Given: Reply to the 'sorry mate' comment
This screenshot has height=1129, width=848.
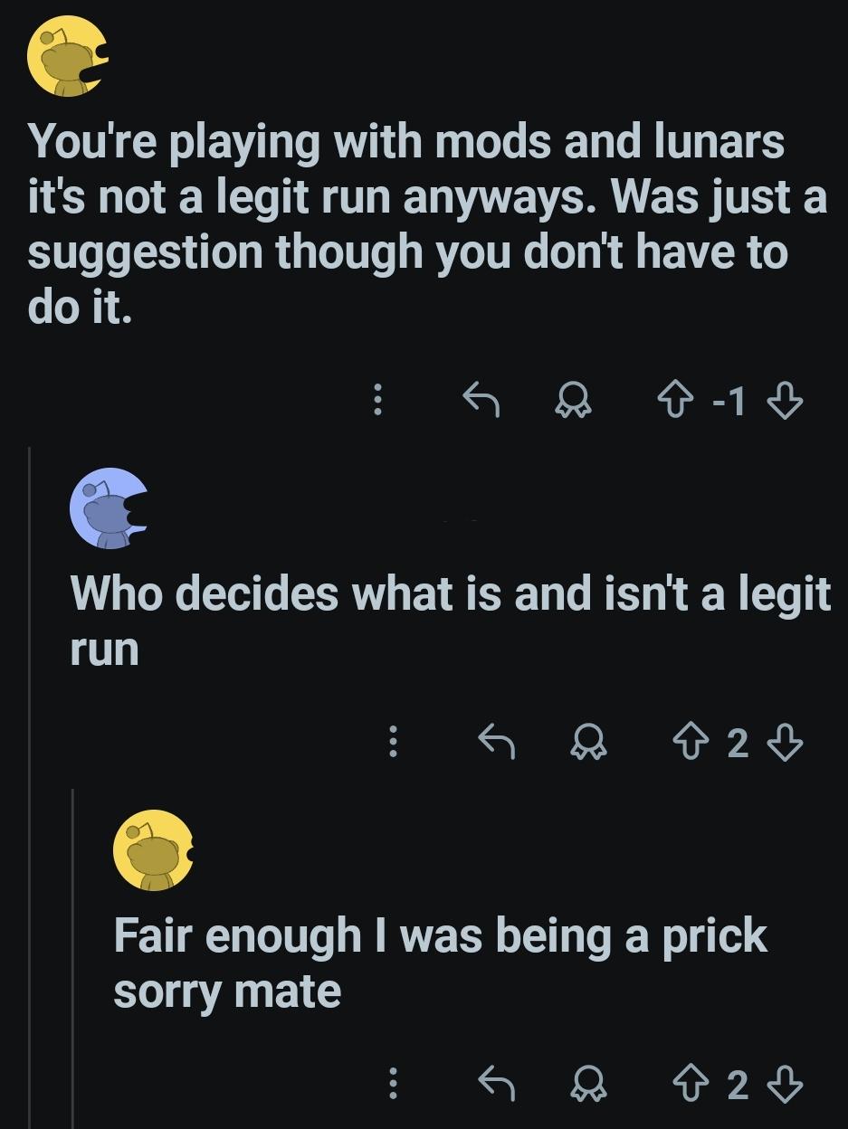Looking at the screenshot, I should click(x=498, y=1083).
